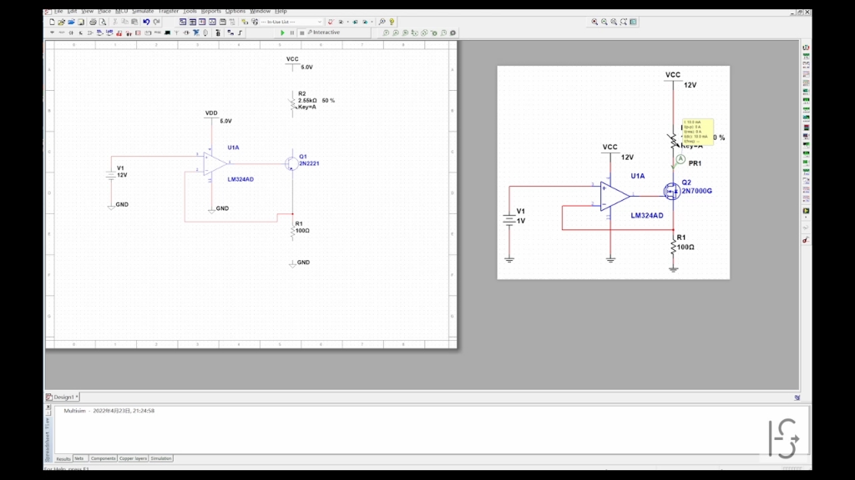Open the Place menu

(x=104, y=11)
